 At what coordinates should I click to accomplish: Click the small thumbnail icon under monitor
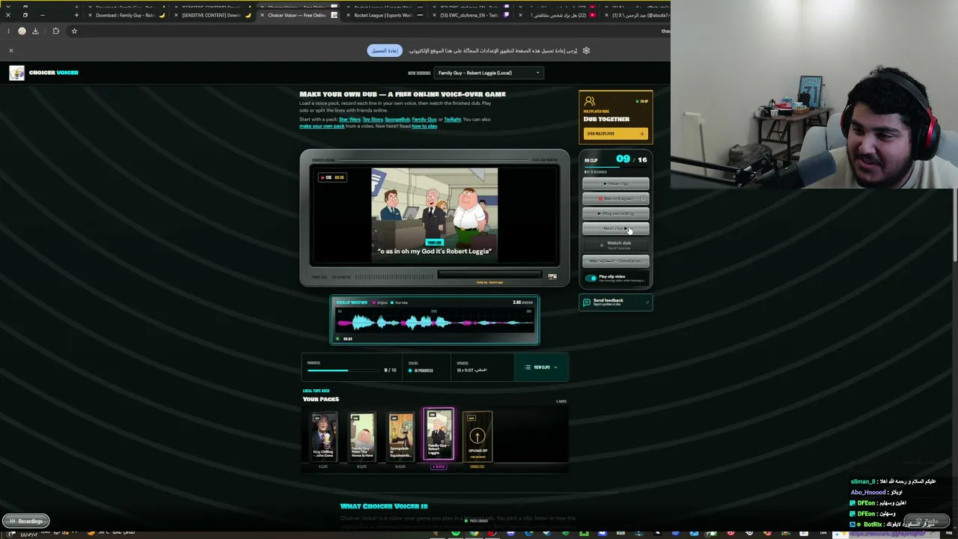coord(552,277)
